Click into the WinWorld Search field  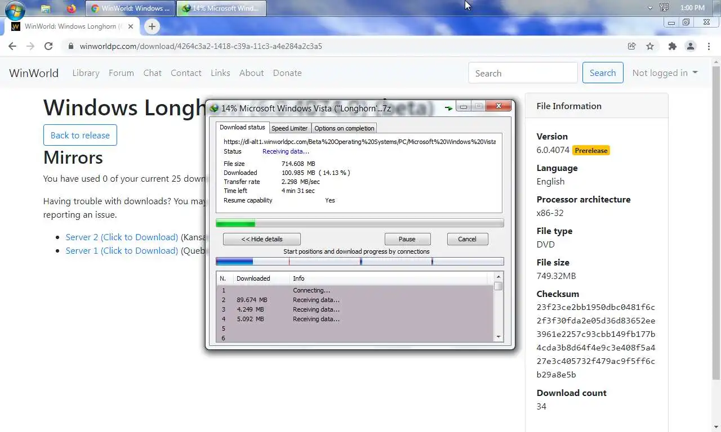pos(523,73)
